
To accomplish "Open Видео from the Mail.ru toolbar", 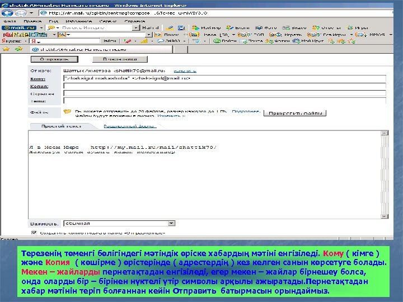I will [x=294, y=28].
